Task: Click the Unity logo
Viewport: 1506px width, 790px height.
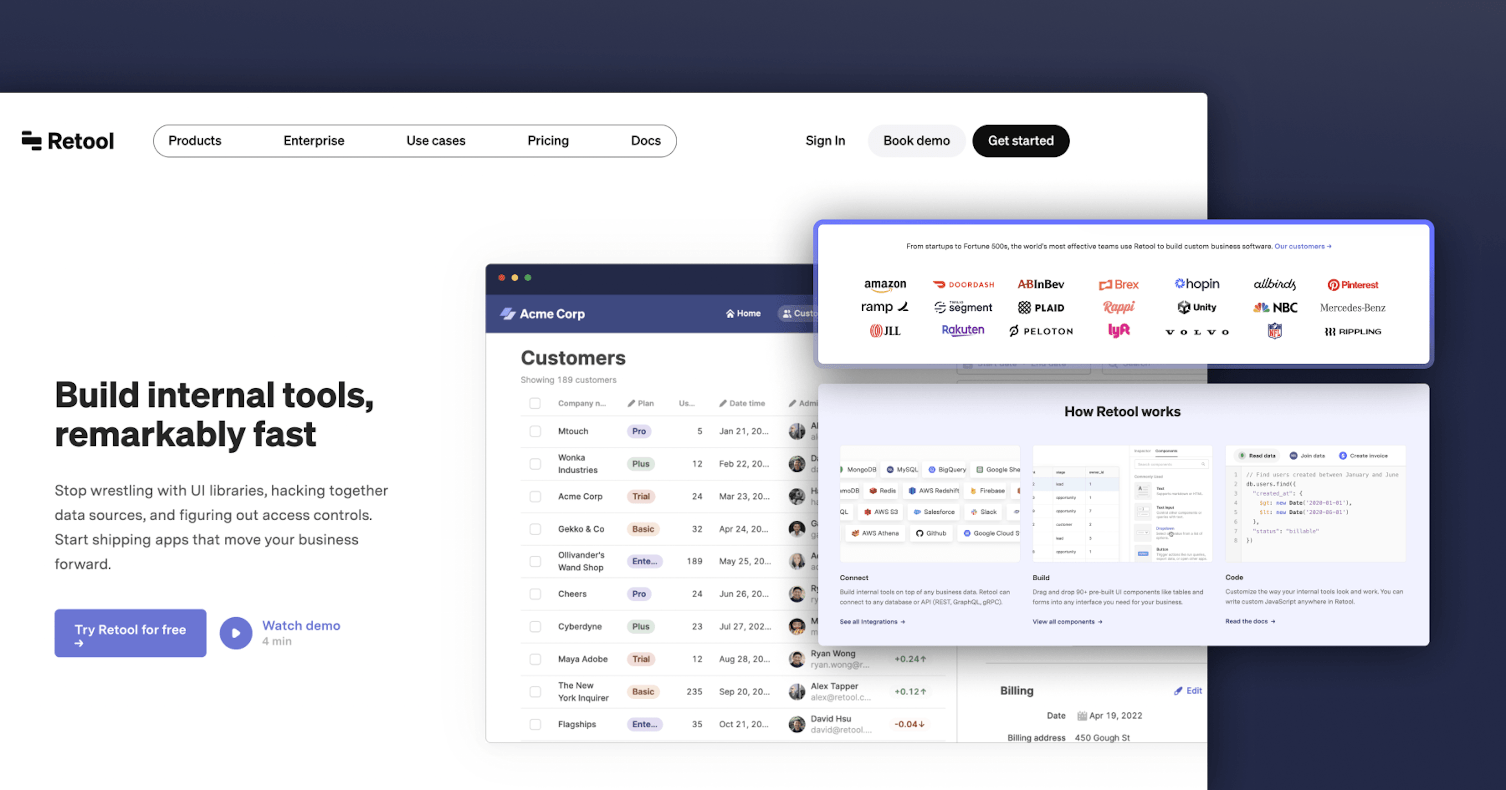Action: point(1197,307)
